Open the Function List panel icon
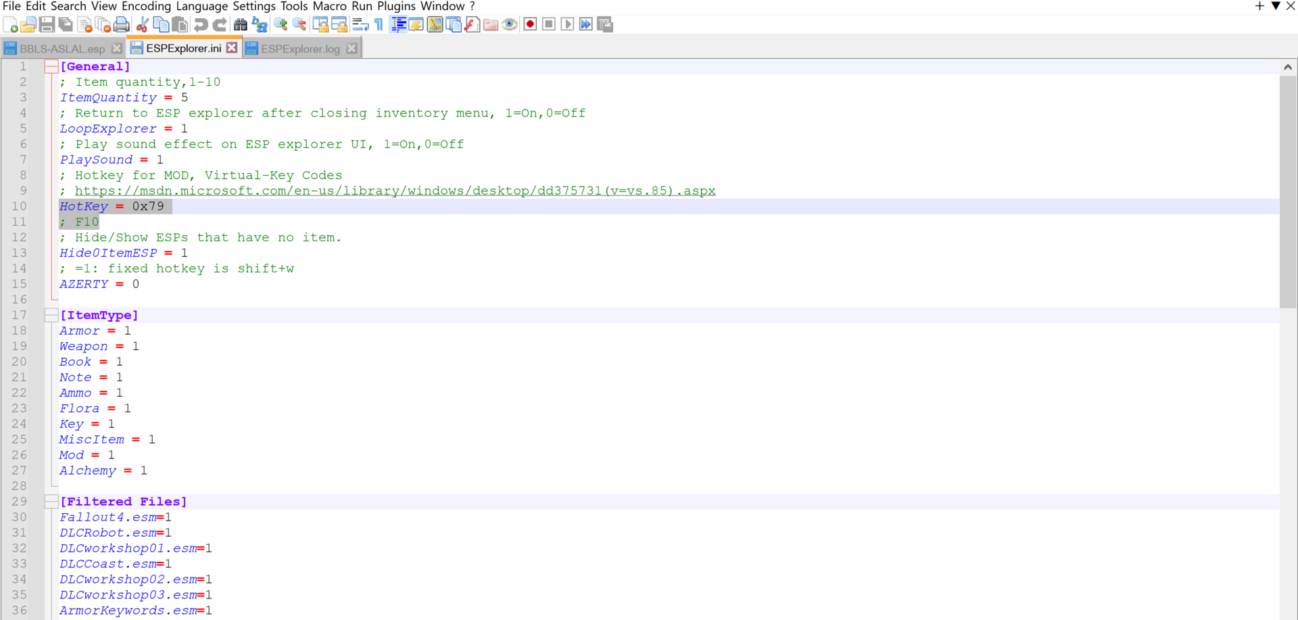 (473, 25)
